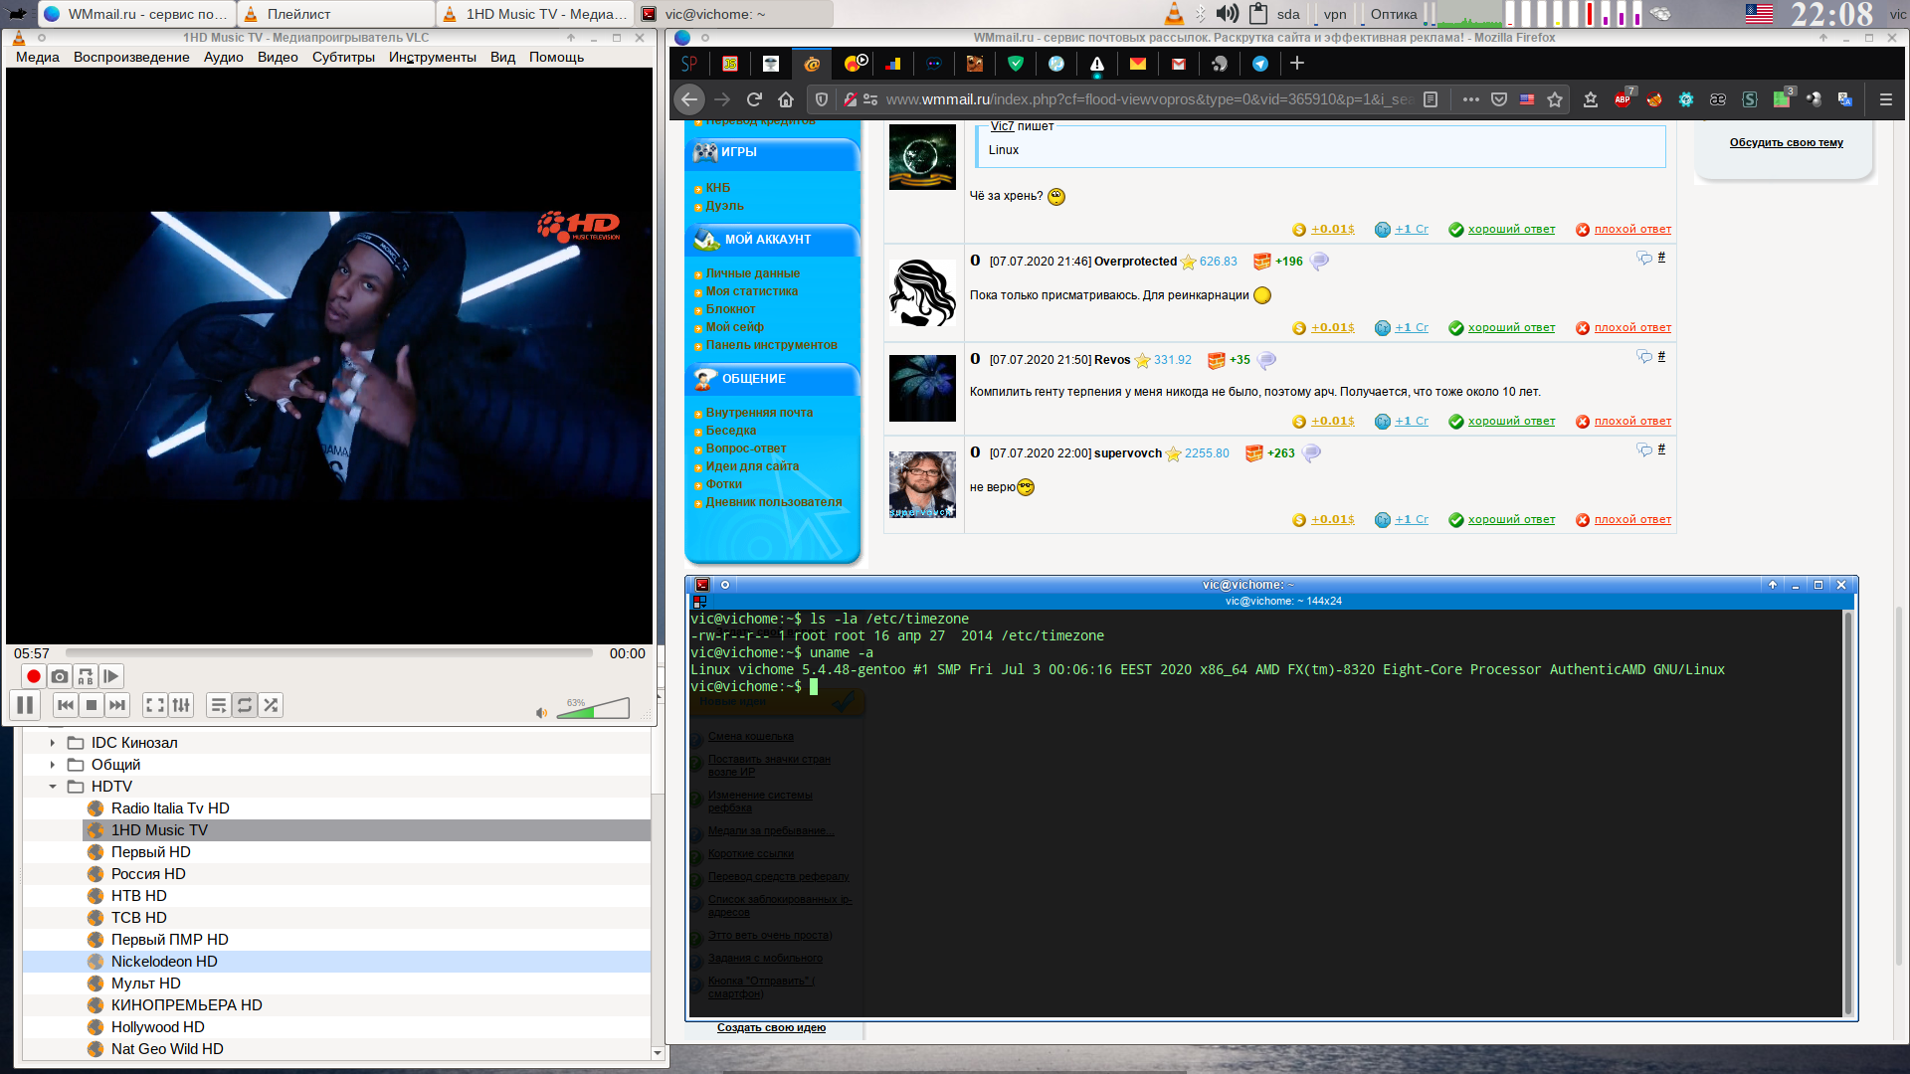Click the Вопрос-ответ sidebar link
This screenshot has width=1910, height=1074.
pyautogui.click(x=745, y=448)
